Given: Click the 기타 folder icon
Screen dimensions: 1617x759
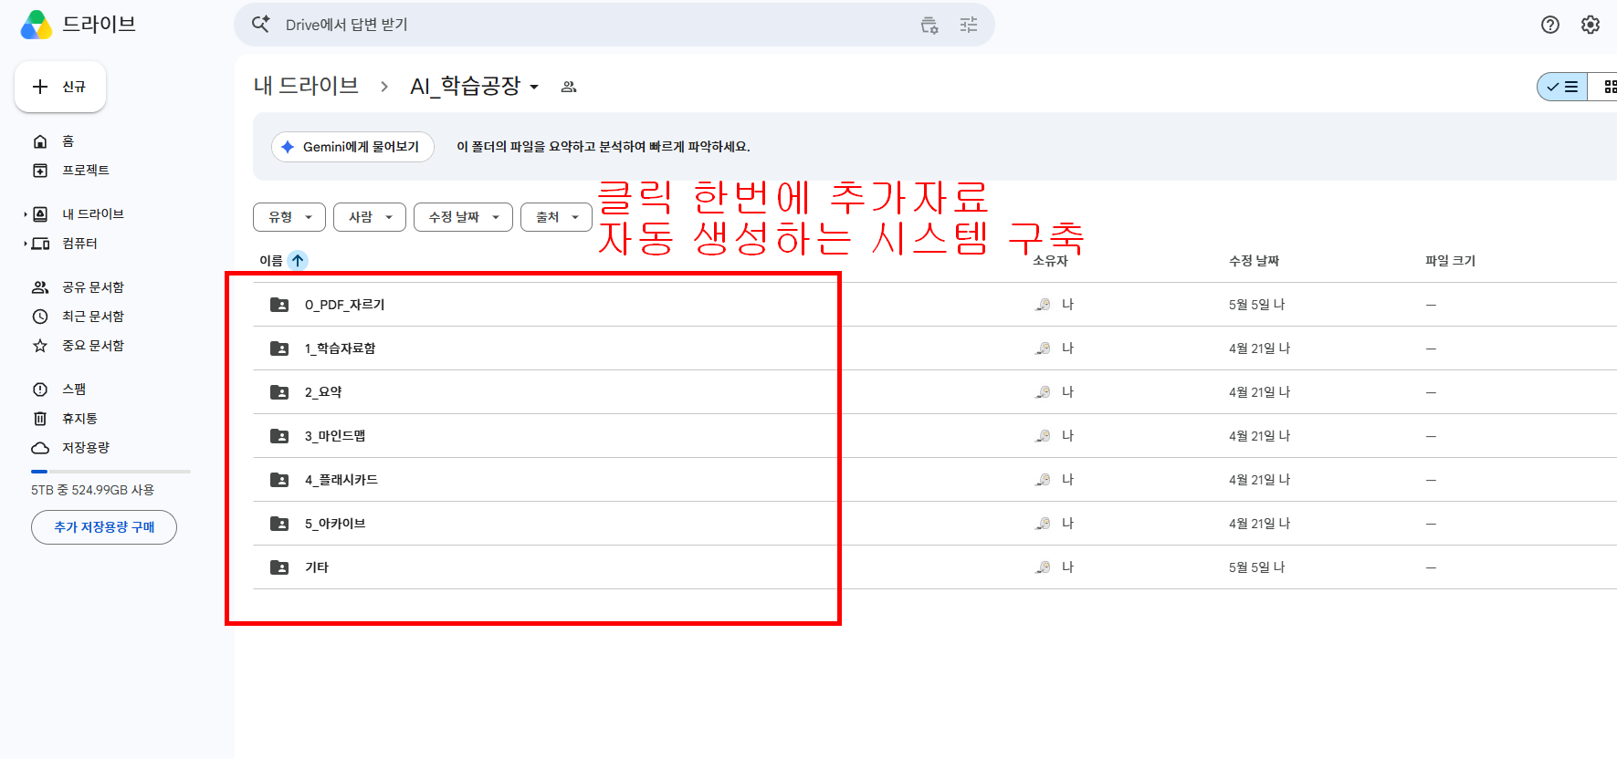Looking at the screenshot, I should 279,567.
